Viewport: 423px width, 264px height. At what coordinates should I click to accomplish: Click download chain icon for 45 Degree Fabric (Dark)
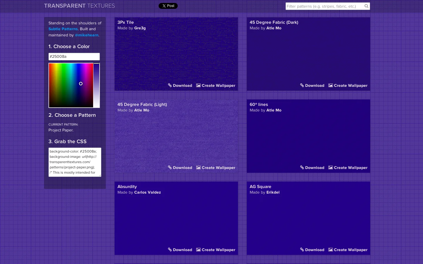[302, 85]
